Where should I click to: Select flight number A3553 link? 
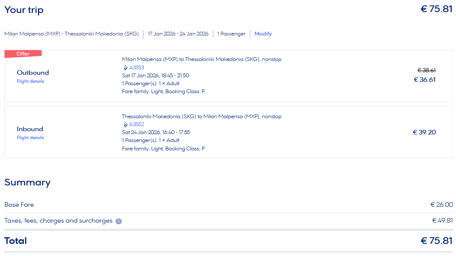click(x=136, y=68)
